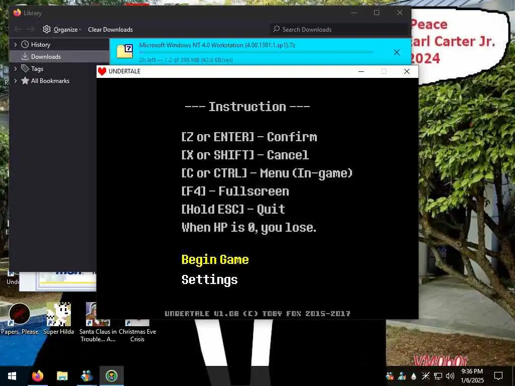Click the download status '2h left' text

tap(186, 60)
